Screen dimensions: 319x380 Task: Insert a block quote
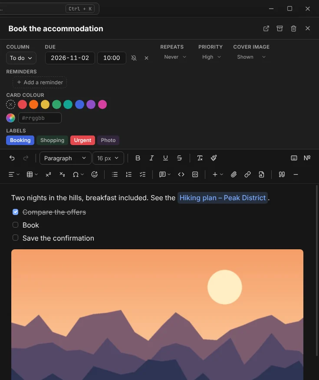pyautogui.click(x=282, y=175)
